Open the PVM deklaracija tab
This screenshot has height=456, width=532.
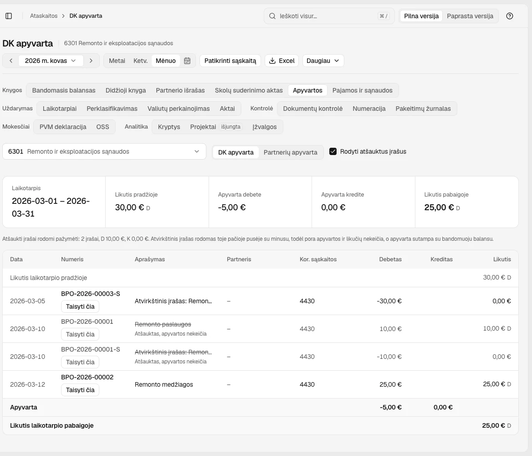(x=63, y=127)
